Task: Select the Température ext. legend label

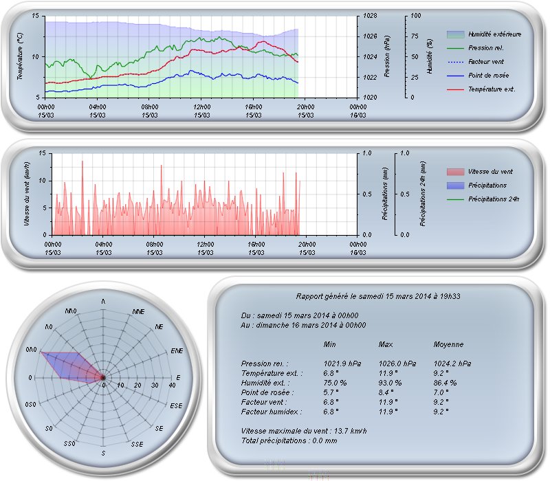Action: click(x=492, y=89)
